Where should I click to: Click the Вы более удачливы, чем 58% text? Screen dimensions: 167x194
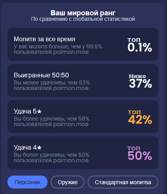51,119
